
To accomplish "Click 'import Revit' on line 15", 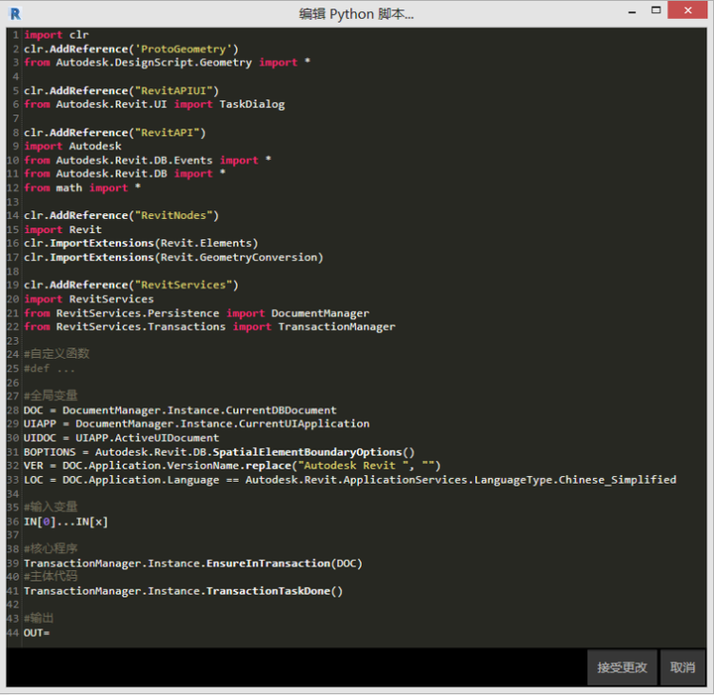I will coord(62,229).
